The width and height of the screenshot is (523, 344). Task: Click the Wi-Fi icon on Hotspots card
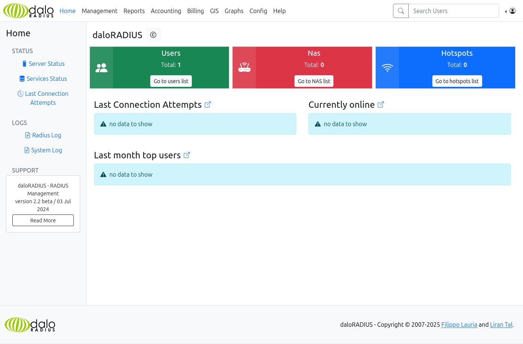[x=387, y=68]
